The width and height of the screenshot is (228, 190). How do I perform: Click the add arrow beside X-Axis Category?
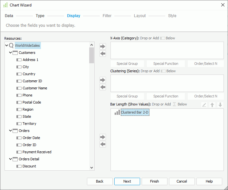pos(103,46)
